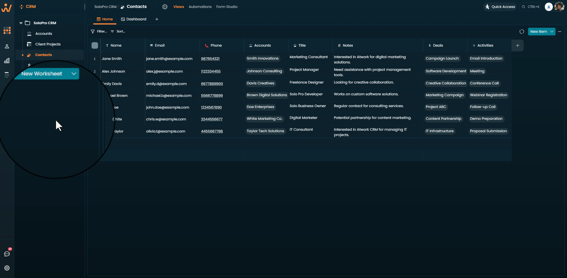Open the list lines icon in left rail
Screen dimensions: 567x278
tap(7, 75)
